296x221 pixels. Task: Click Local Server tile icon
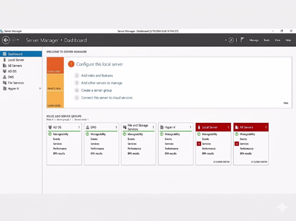[x=199, y=128]
